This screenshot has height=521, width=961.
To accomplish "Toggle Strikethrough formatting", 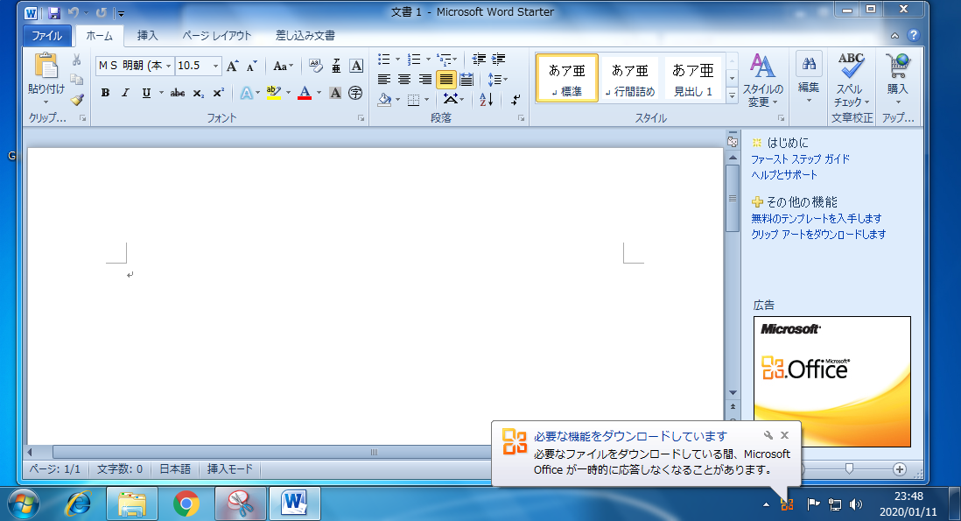I will (178, 93).
